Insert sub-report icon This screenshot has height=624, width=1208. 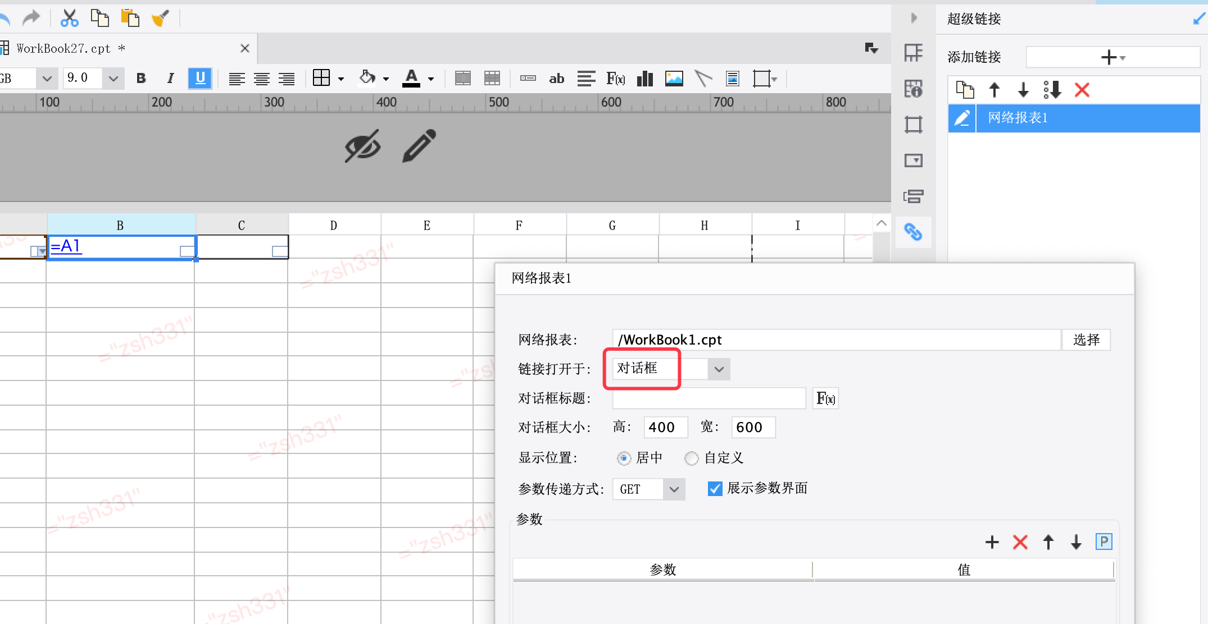[733, 79]
